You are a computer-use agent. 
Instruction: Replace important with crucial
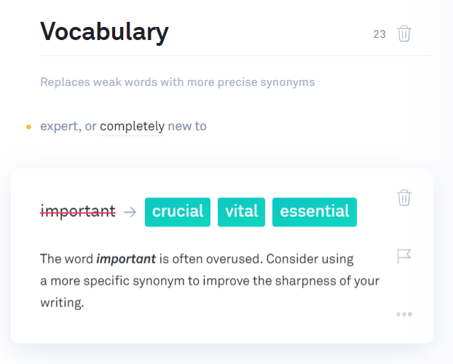(x=178, y=212)
